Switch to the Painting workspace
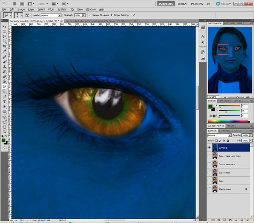This screenshot has height=223, width=254. (x=197, y=3)
